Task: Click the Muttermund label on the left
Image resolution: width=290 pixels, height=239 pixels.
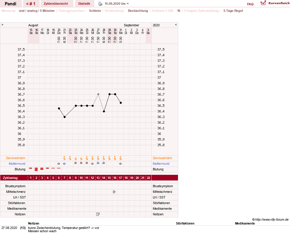Action: click(17, 164)
